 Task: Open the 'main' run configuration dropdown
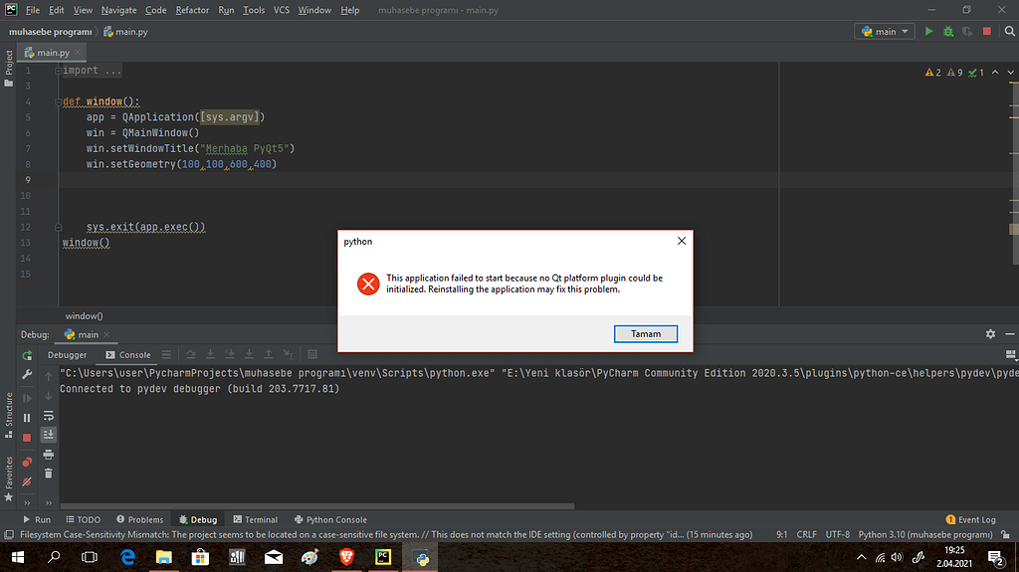coord(884,32)
